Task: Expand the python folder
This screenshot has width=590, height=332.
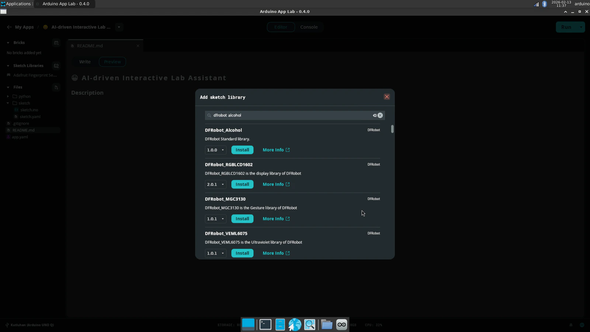Action: [8, 96]
